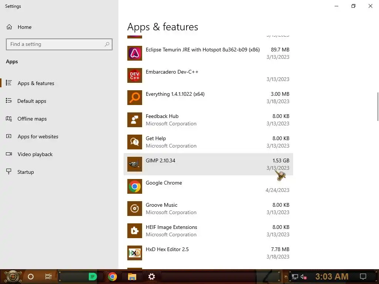Click the Eclipse Temurin JRE app icon

(135, 53)
